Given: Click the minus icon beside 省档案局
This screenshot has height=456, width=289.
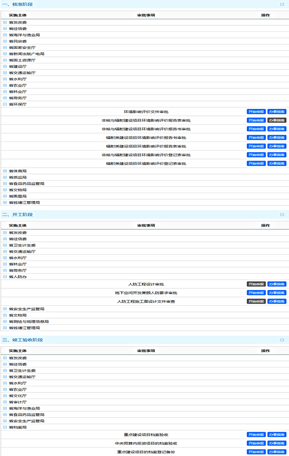Looking at the screenshot, I should 5,427.
